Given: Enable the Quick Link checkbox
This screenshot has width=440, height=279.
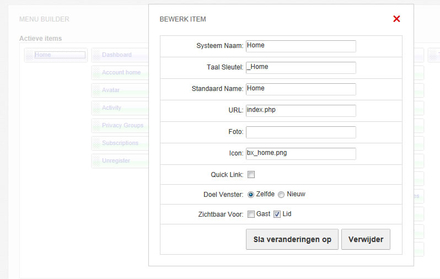Looking at the screenshot, I should pyautogui.click(x=251, y=175).
